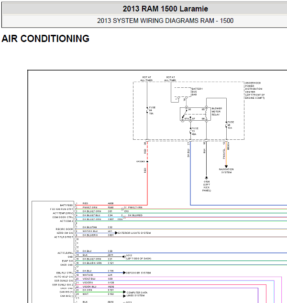Click the AUTO HDLP SIG pin label
This screenshot has width=287, height=303.
click(x=64, y=277)
